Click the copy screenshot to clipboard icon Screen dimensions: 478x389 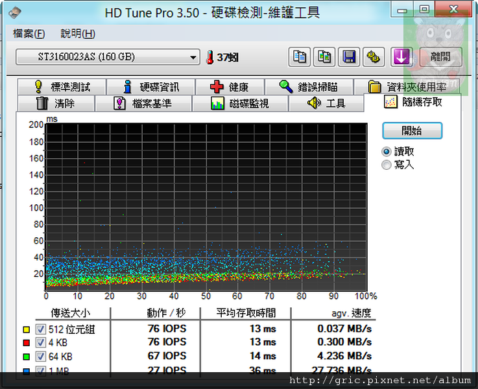click(x=324, y=57)
